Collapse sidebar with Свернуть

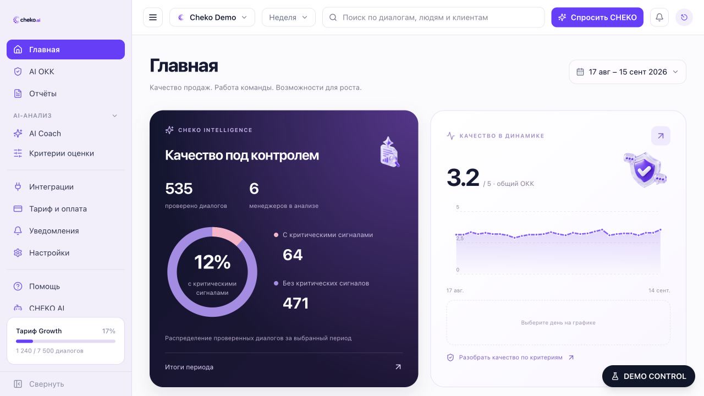tap(65, 384)
